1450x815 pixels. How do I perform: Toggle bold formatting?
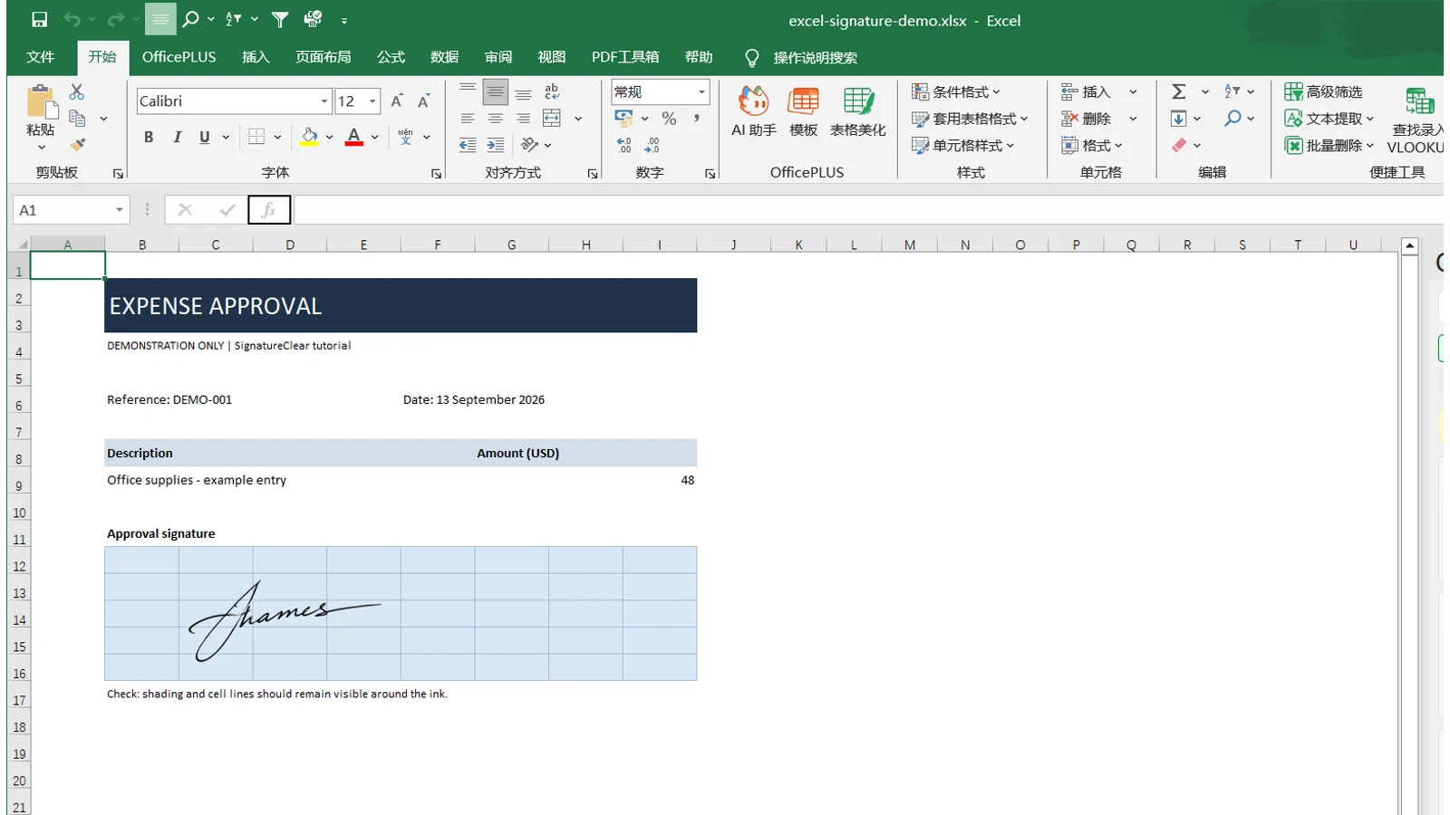[x=149, y=137]
